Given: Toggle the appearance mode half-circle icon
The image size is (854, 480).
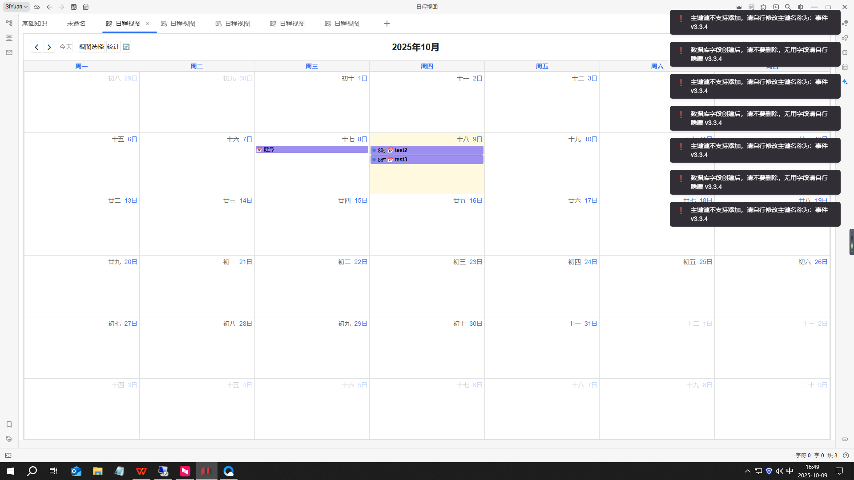Looking at the screenshot, I should [x=801, y=7].
